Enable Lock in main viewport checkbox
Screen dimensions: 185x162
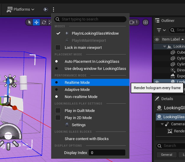point(58,47)
